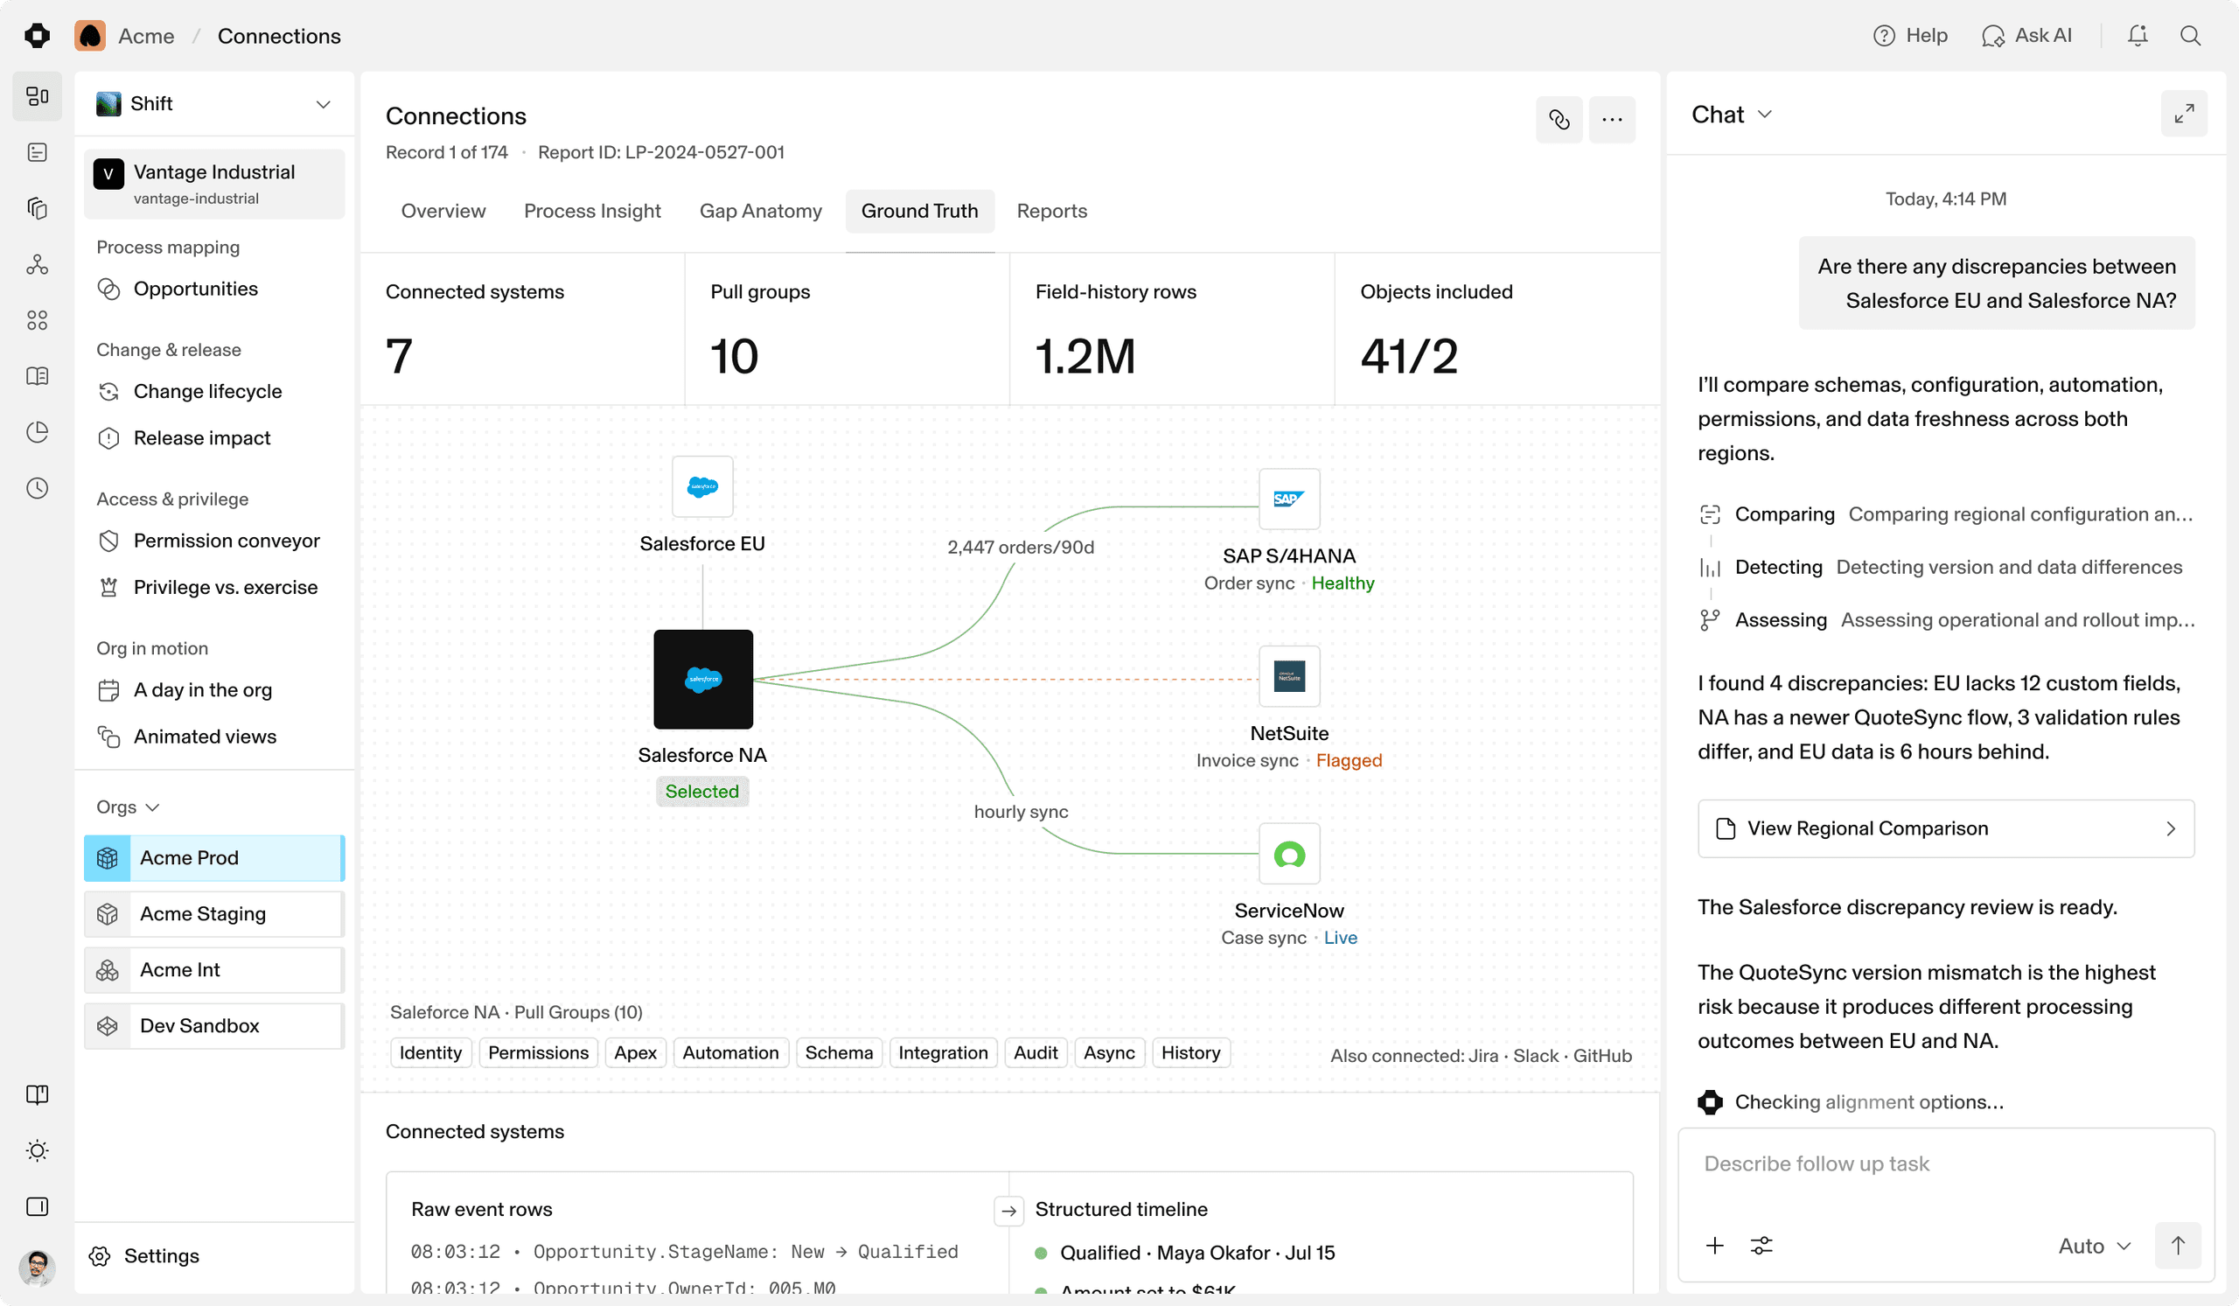2239x1306 pixels.
Task: Open the four-circles apps icon in left rail
Action: (x=38, y=320)
